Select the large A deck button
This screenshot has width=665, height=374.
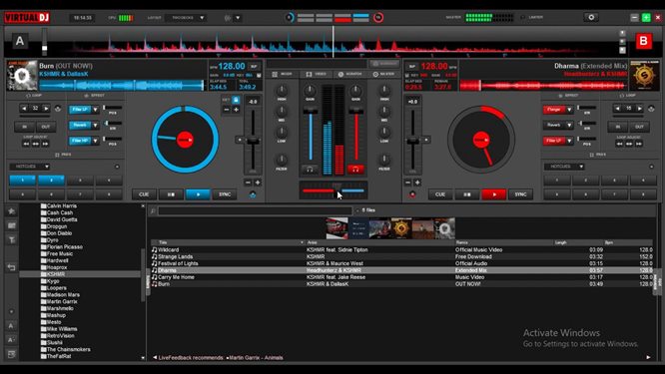pos(20,41)
